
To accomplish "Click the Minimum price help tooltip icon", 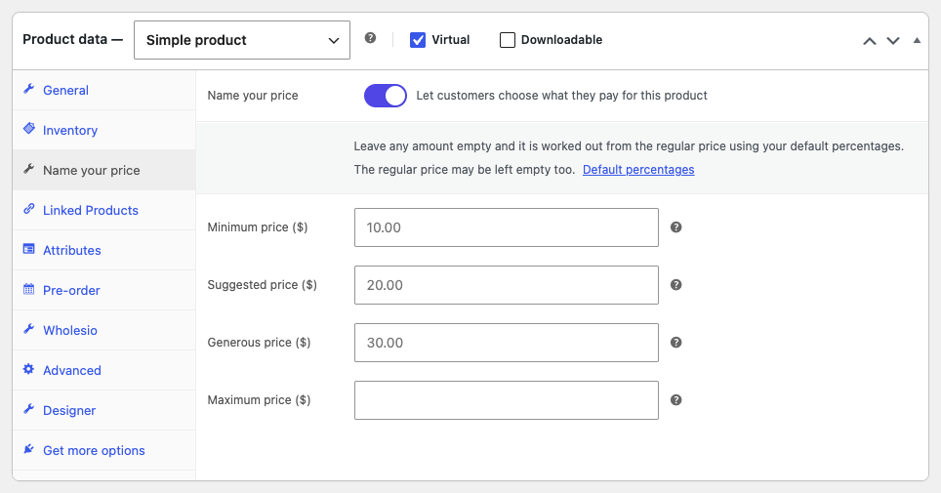I will [x=675, y=227].
